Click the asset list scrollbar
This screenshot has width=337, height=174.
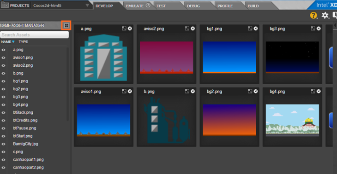(68, 84)
